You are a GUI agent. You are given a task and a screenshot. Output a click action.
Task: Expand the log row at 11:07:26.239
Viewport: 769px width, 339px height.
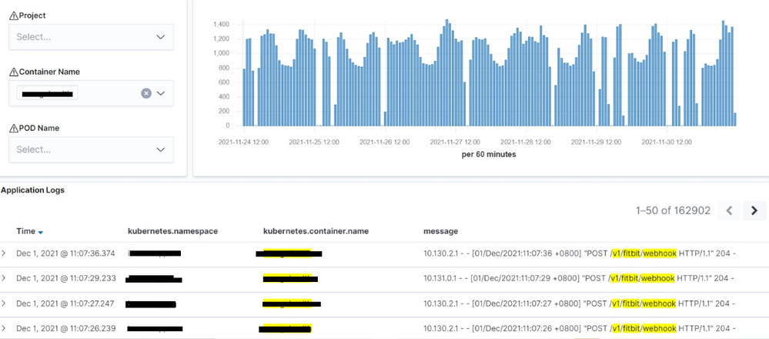coord(4,328)
